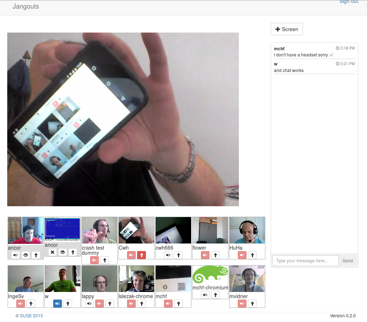Toggle the blue speaker icon under w

[x=58, y=304]
